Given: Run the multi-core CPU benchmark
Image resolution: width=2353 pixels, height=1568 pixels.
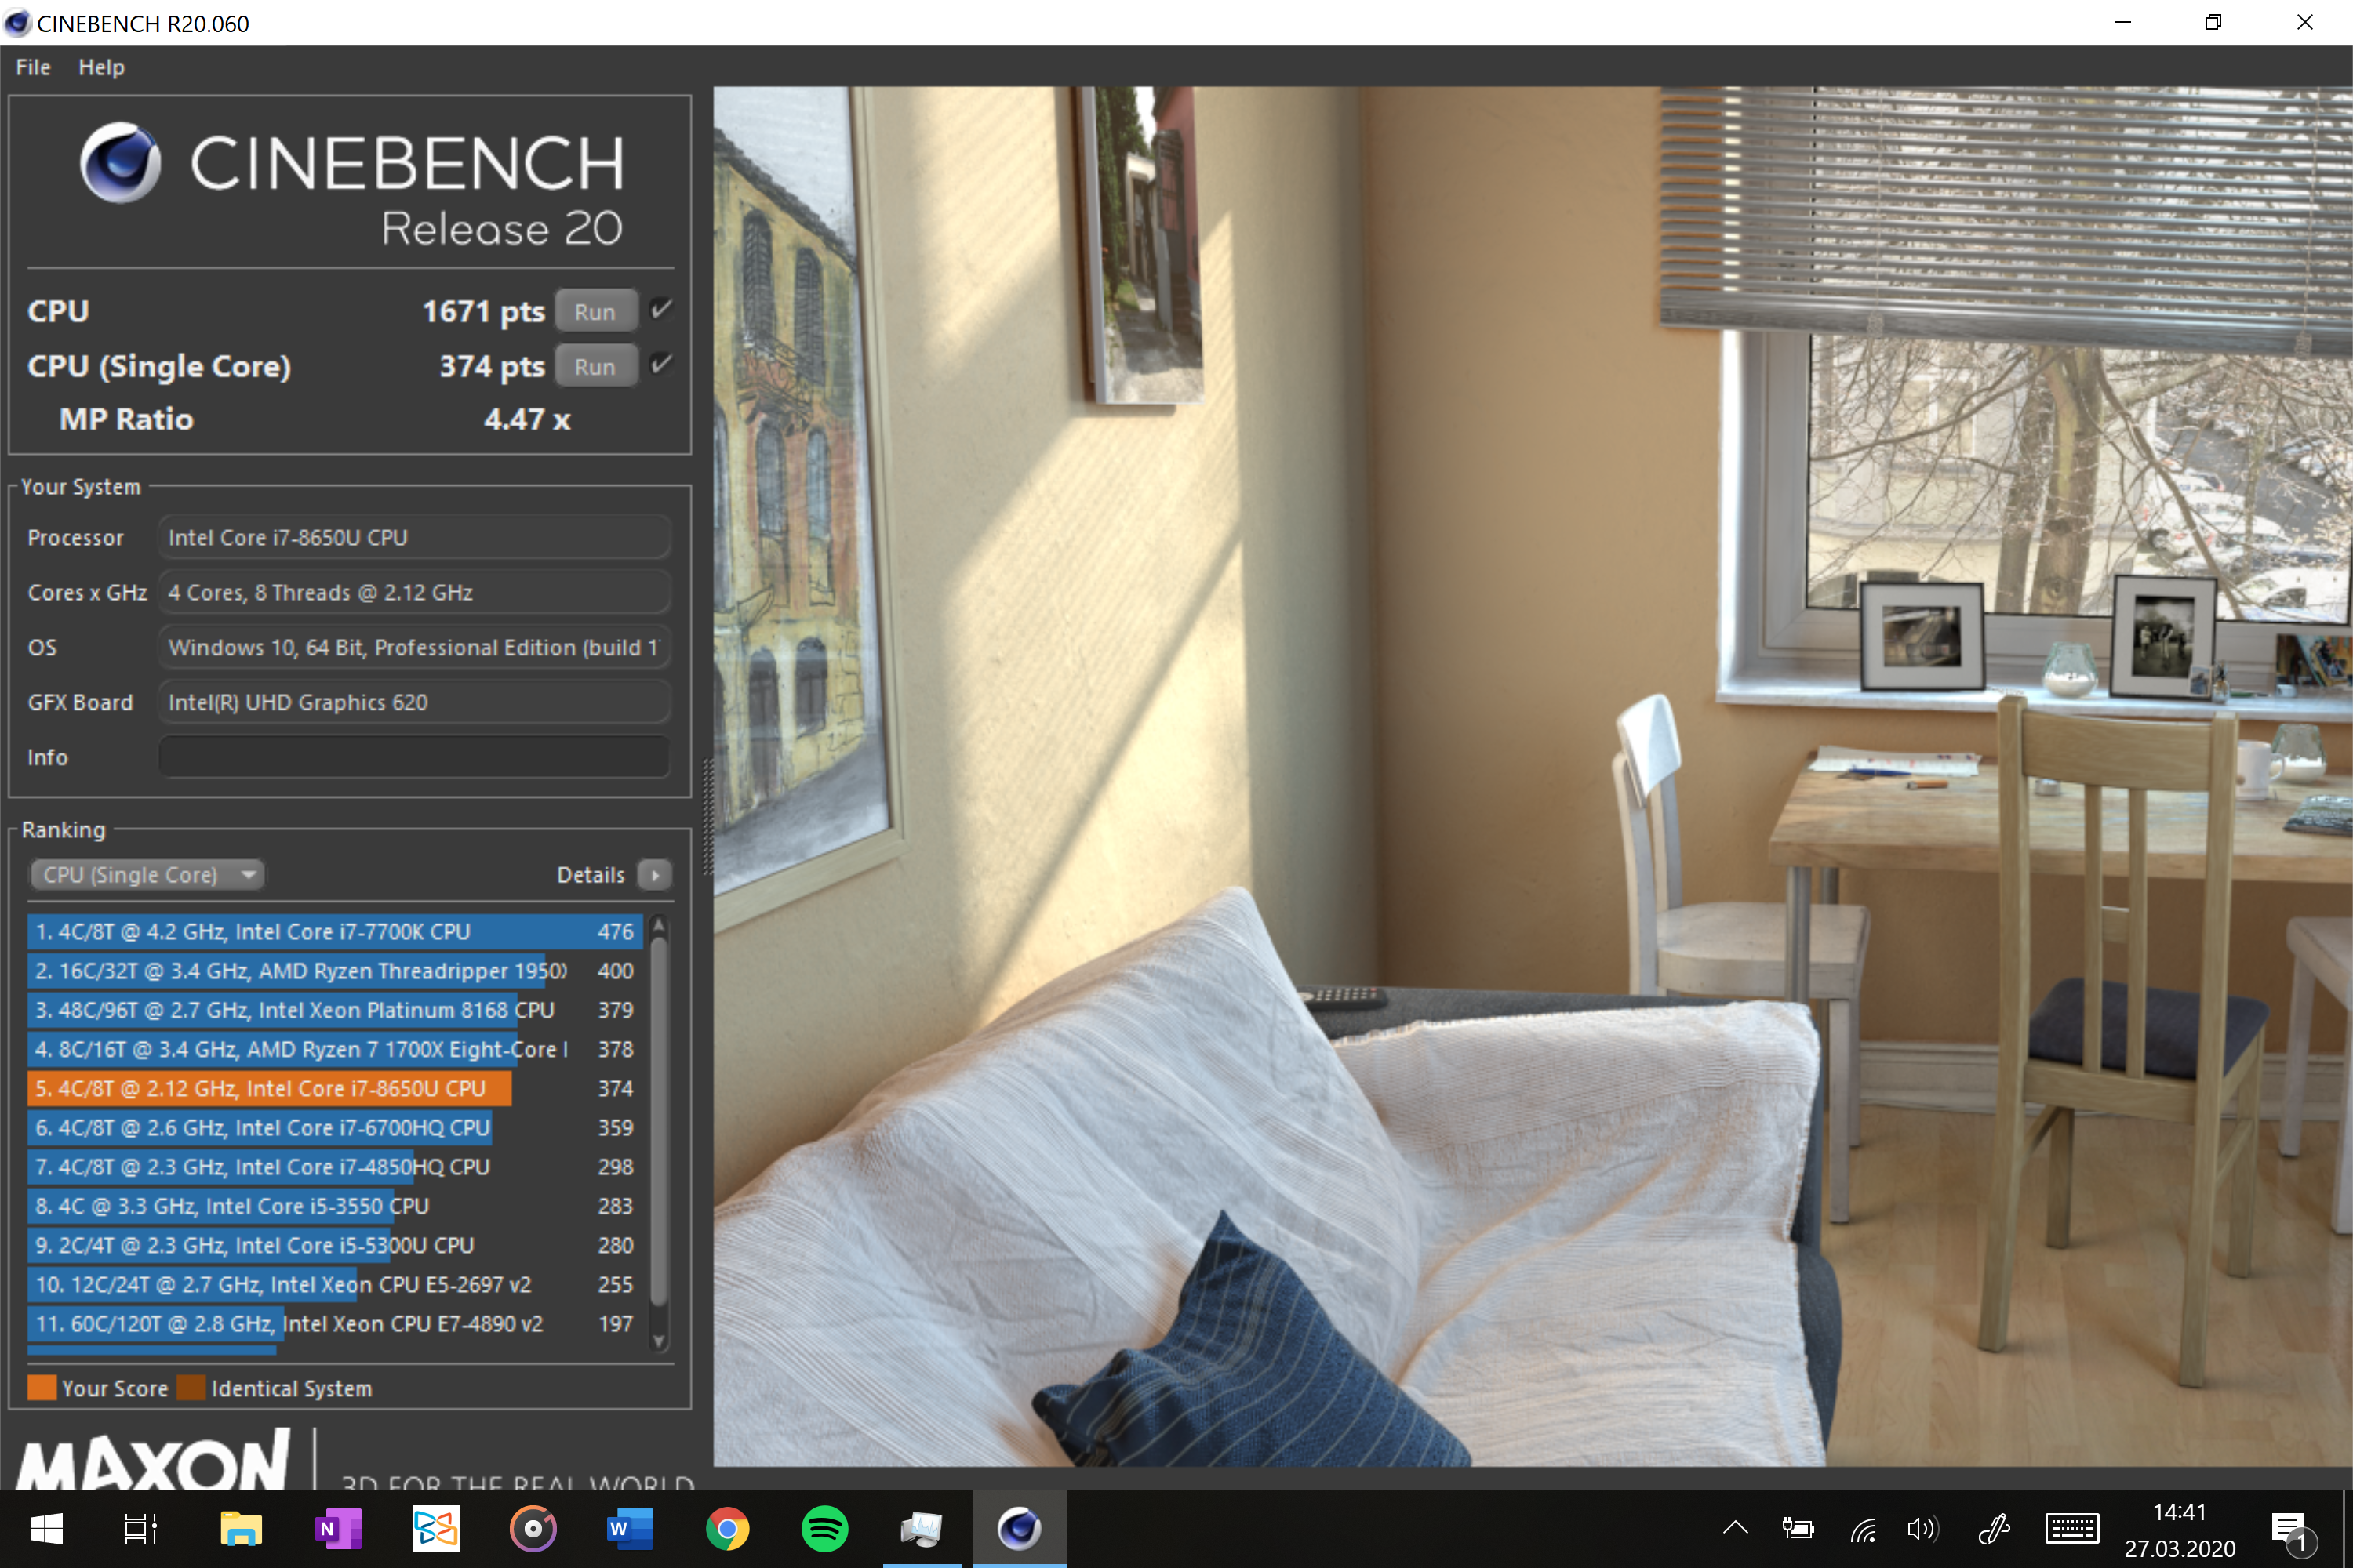Looking at the screenshot, I should (x=595, y=312).
